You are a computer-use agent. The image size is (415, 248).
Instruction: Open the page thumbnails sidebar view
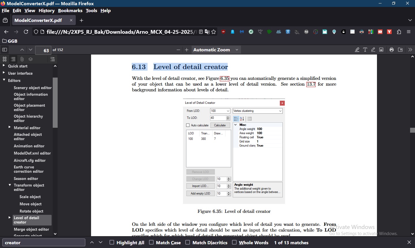pyautogui.click(x=4, y=59)
